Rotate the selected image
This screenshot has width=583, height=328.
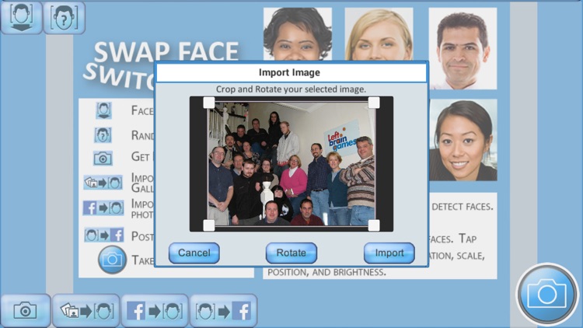click(291, 253)
